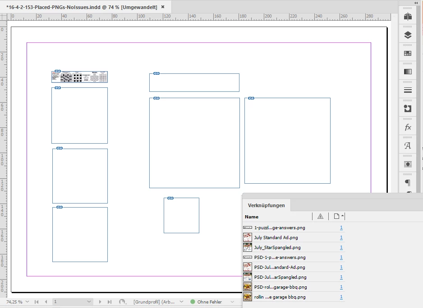The width and height of the screenshot is (423, 308).
Task: Select link row July Standard Ad.png
Action: click(x=294, y=238)
